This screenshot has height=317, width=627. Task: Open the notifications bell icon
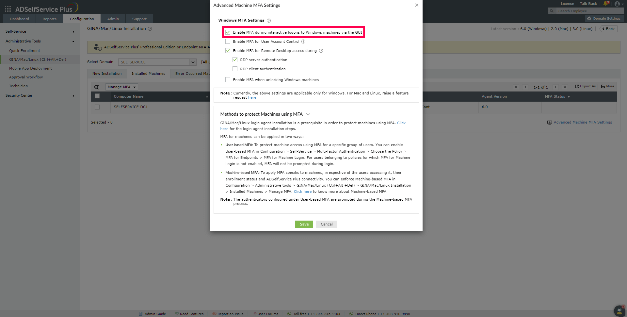click(606, 4)
